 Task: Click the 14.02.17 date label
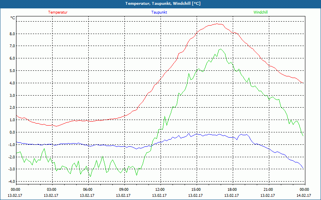[x=304, y=196]
